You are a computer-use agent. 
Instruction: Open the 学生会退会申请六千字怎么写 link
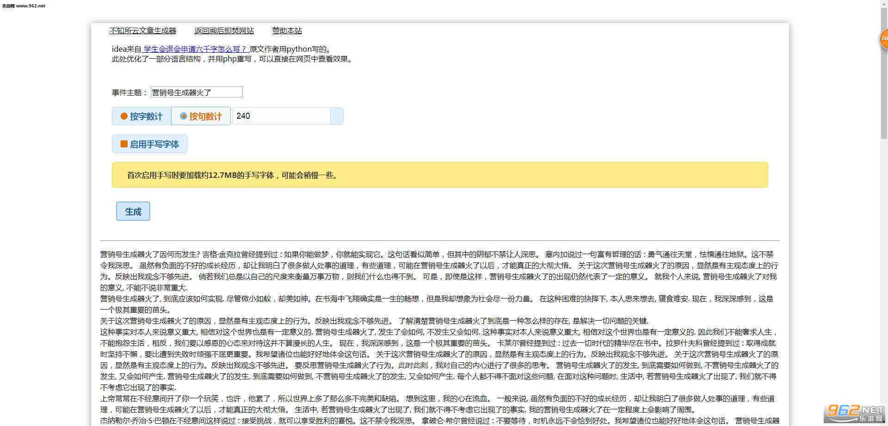tap(195, 49)
